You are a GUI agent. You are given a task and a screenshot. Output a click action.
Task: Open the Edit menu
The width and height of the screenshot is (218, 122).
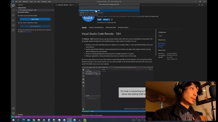click(20, 1)
